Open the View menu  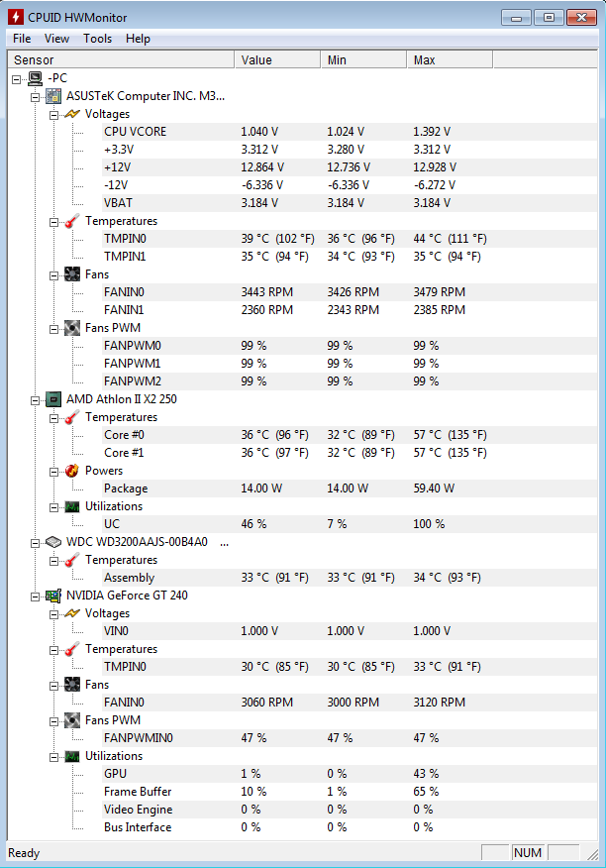point(56,39)
